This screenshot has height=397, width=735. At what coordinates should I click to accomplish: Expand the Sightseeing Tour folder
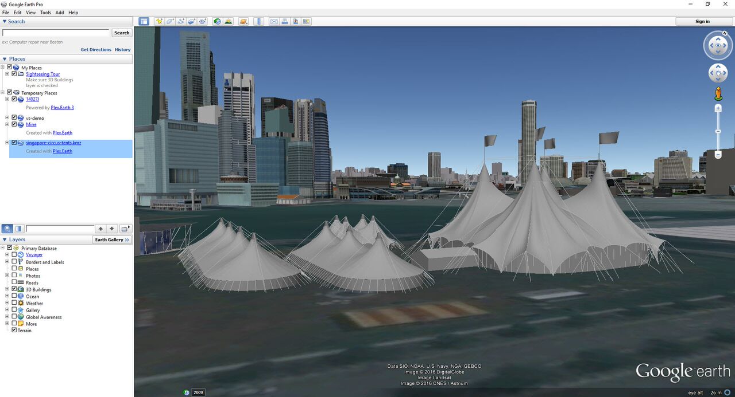(7, 74)
